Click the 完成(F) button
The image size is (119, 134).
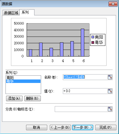coord(106,127)
